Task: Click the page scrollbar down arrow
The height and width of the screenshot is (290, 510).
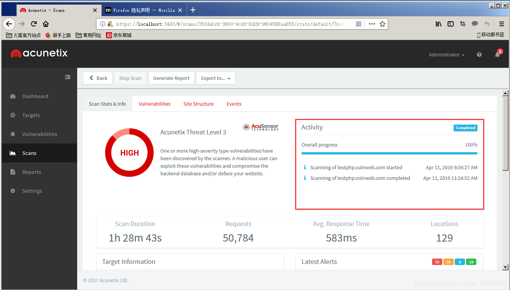Action: [505, 267]
